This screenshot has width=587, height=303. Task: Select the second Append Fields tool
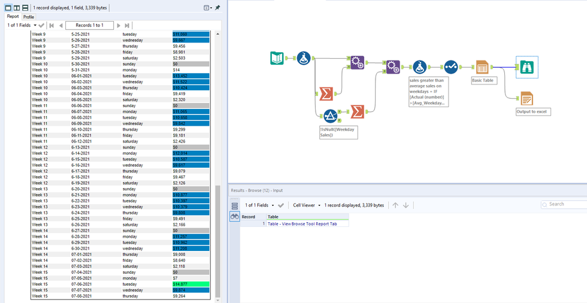(393, 67)
